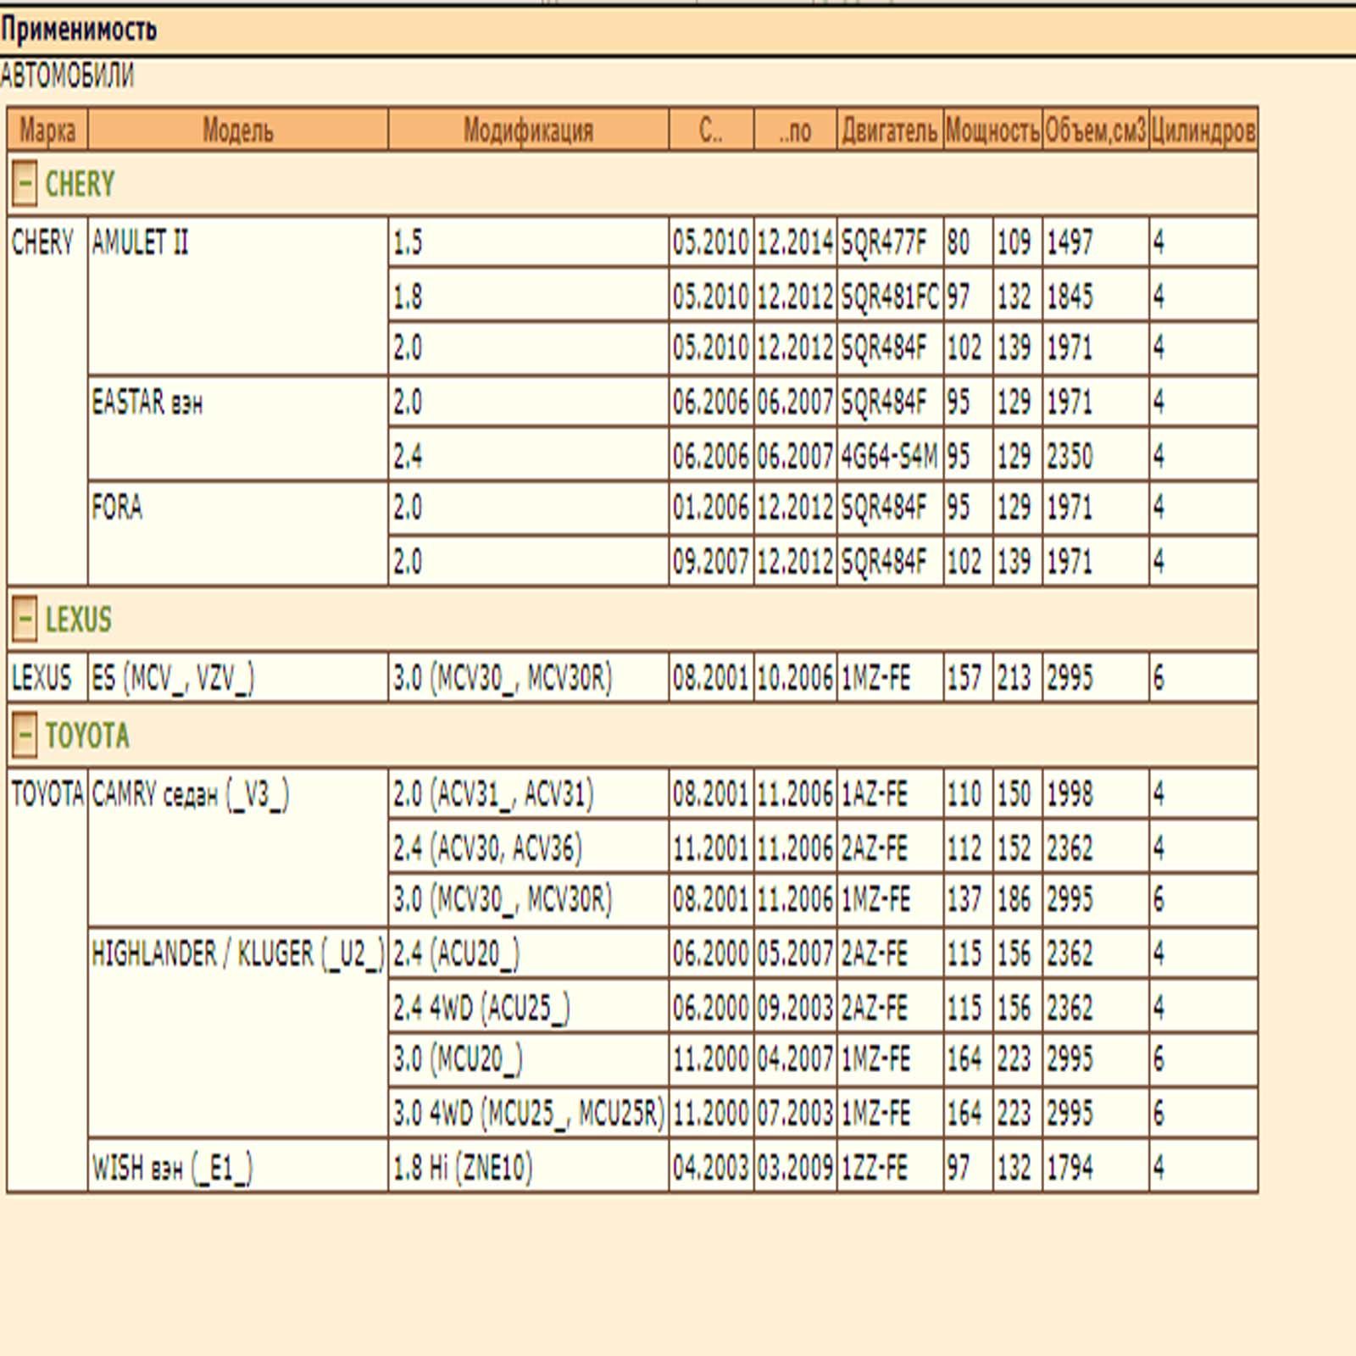Click the 2.4 4WD (ACU25_) modification
This screenshot has height=1356, width=1356.
pos(481,1008)
